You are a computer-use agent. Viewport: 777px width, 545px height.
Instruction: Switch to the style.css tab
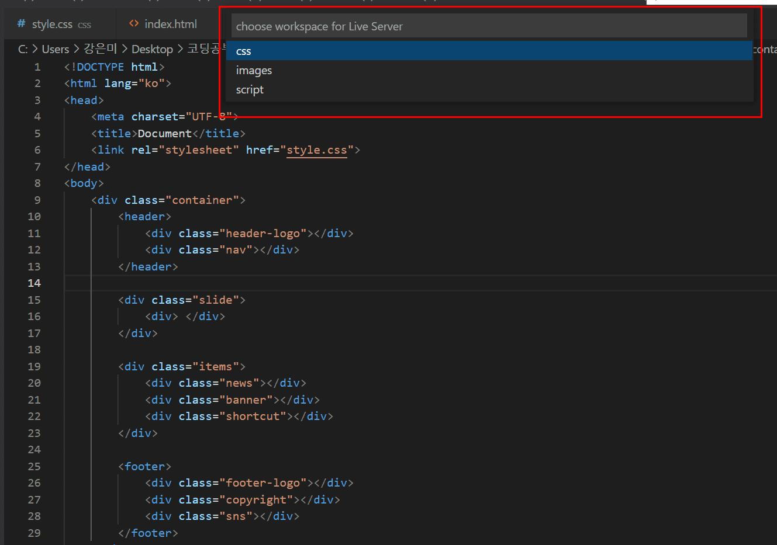(59, 24)
